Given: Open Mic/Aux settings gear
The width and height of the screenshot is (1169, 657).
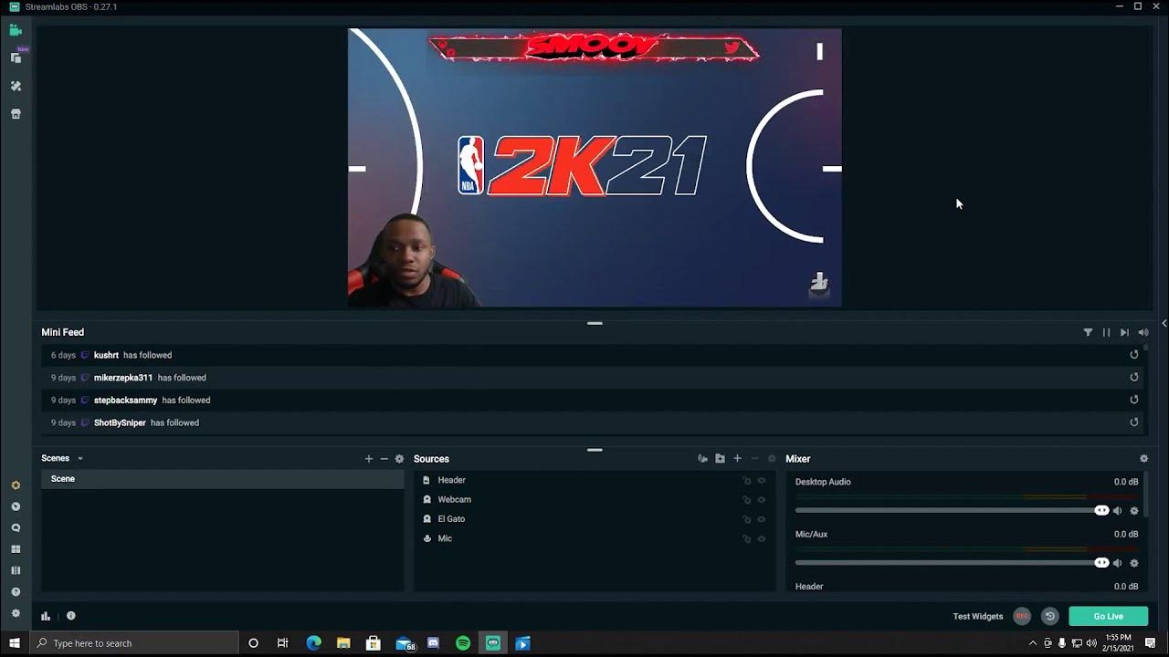Looking at the screenshot, I should coord(1134,563).
